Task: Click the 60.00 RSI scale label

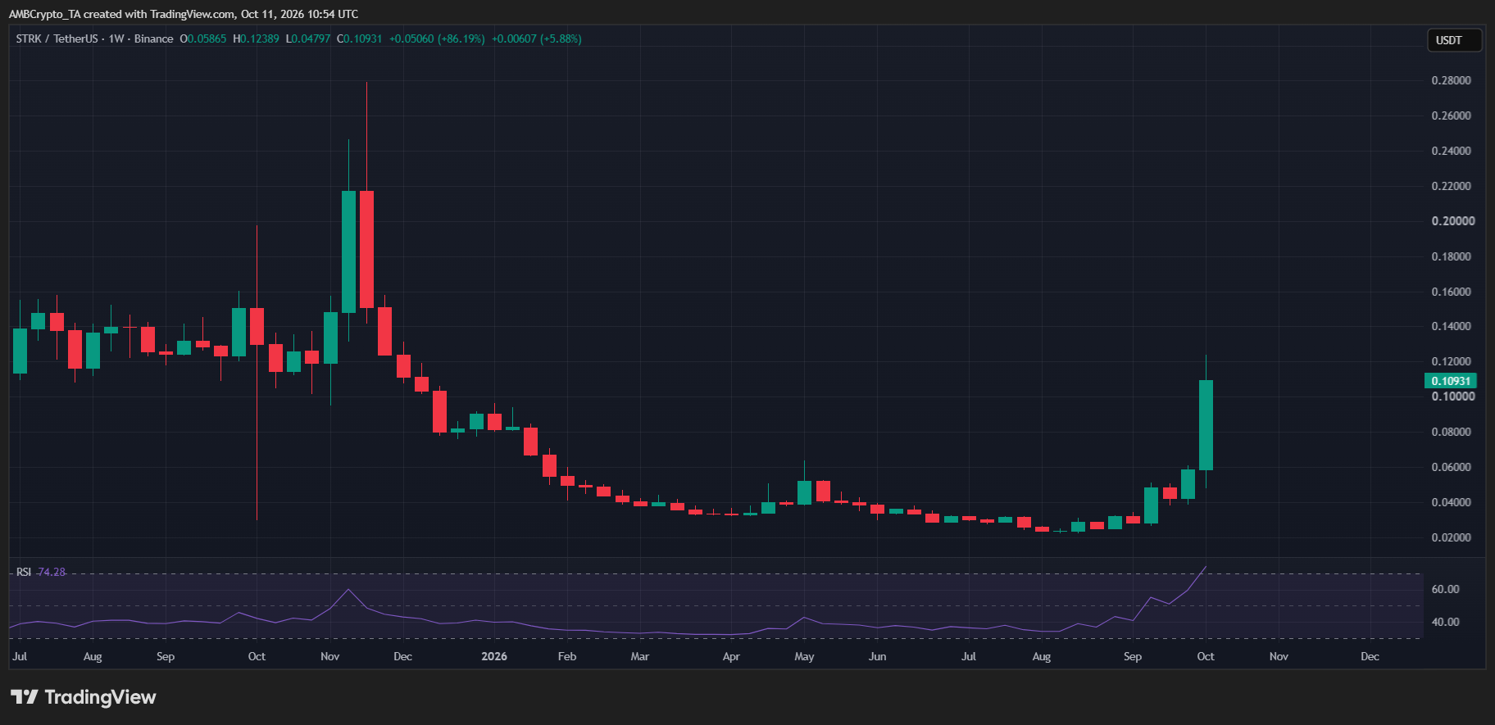Action: tap(1445, 589)
